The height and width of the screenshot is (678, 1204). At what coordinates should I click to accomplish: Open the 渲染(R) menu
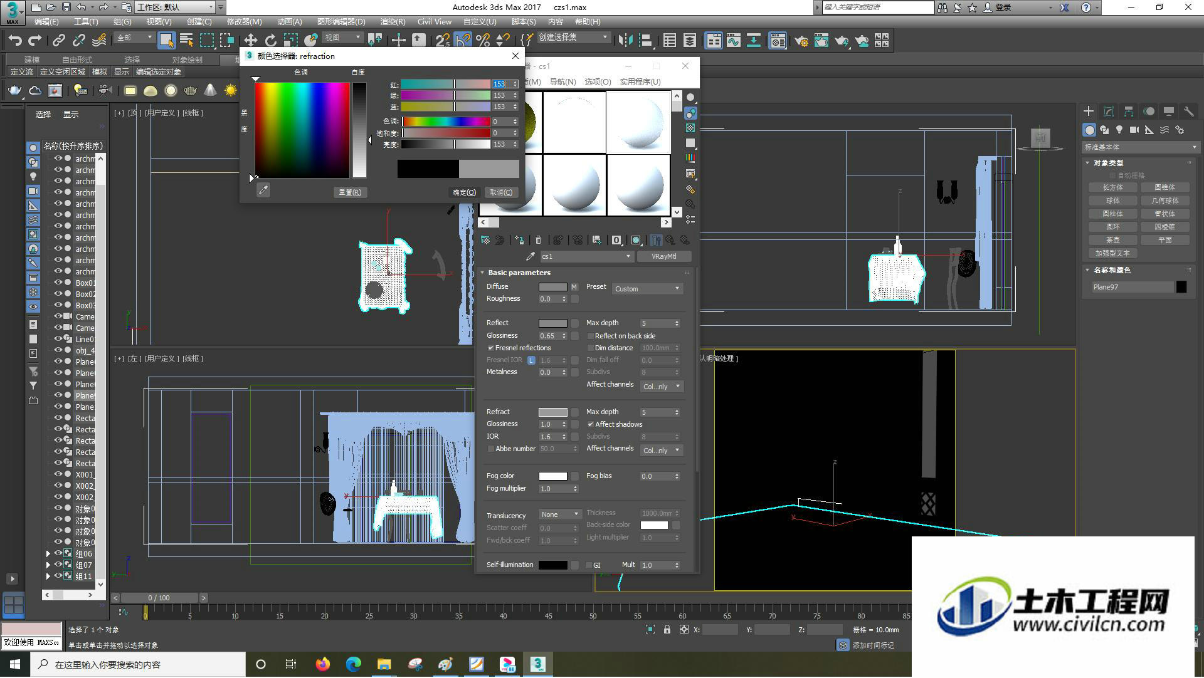tap(393, 21)
